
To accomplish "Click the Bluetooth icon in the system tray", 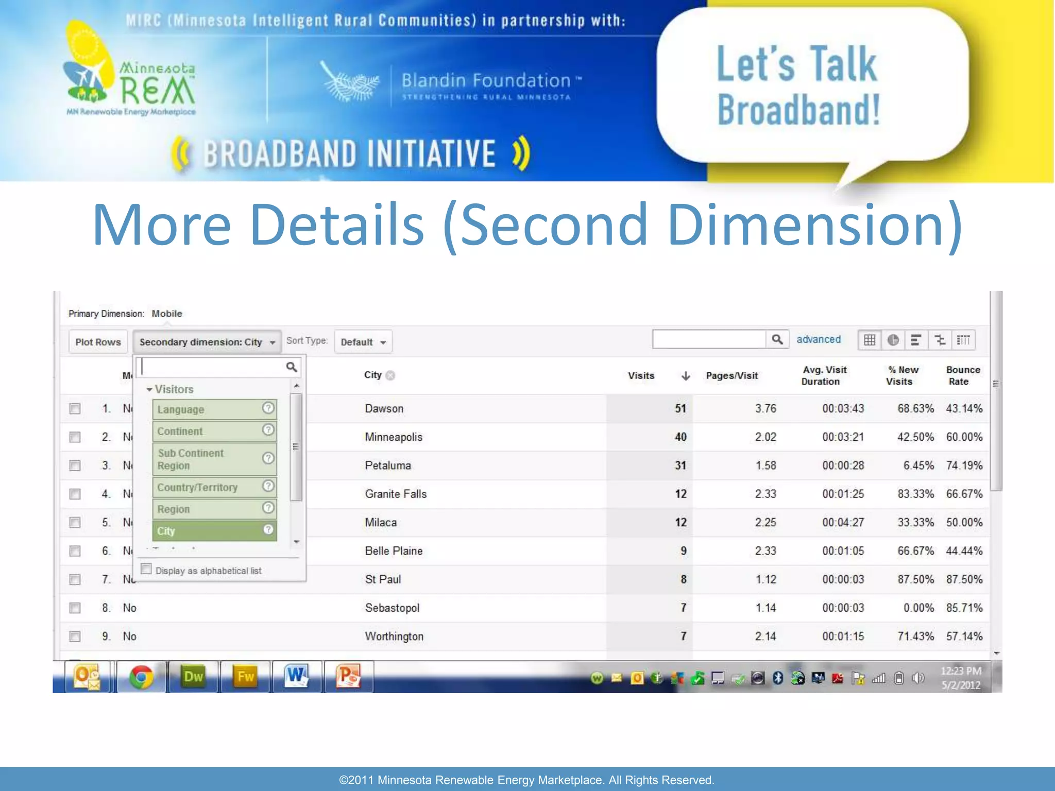I will (x=778, y=678).
